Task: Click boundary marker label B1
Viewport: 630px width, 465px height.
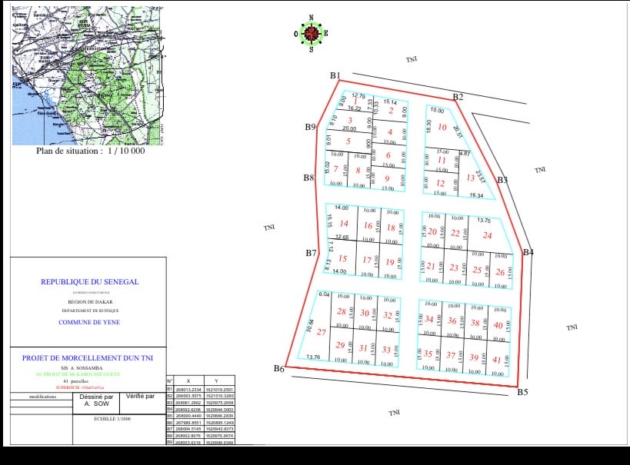Action: (335, 75)
